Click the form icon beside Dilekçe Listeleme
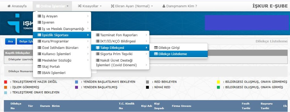This screenshot has height=112, width=290. (156, 54)
